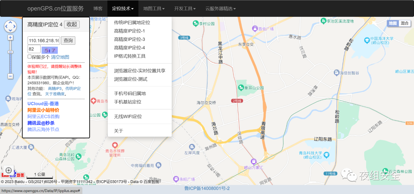Click the 青岛科技大学 school marker

point(327,155)
